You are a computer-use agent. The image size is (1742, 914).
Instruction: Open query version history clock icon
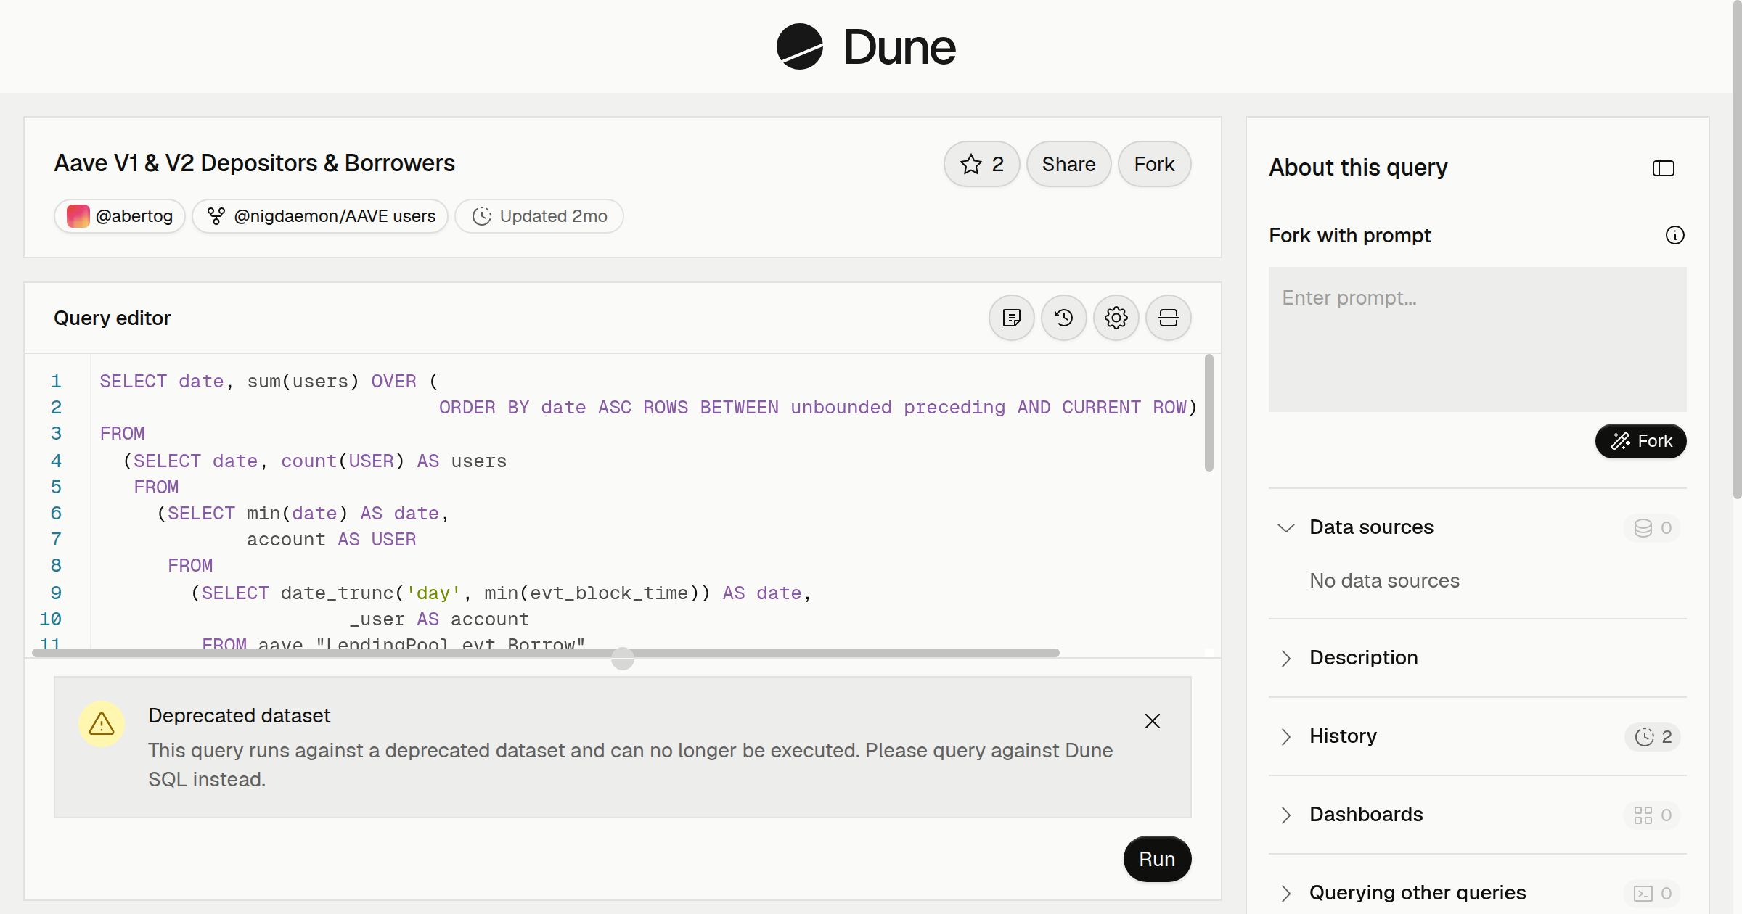point(1063,318)
